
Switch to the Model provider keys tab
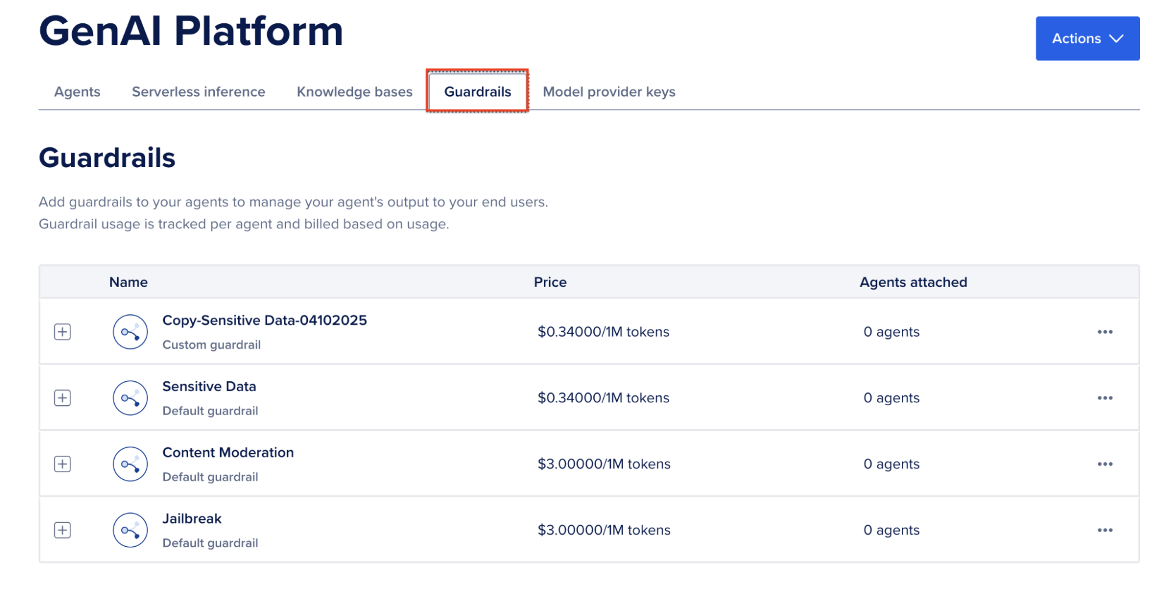click(608, 91)
